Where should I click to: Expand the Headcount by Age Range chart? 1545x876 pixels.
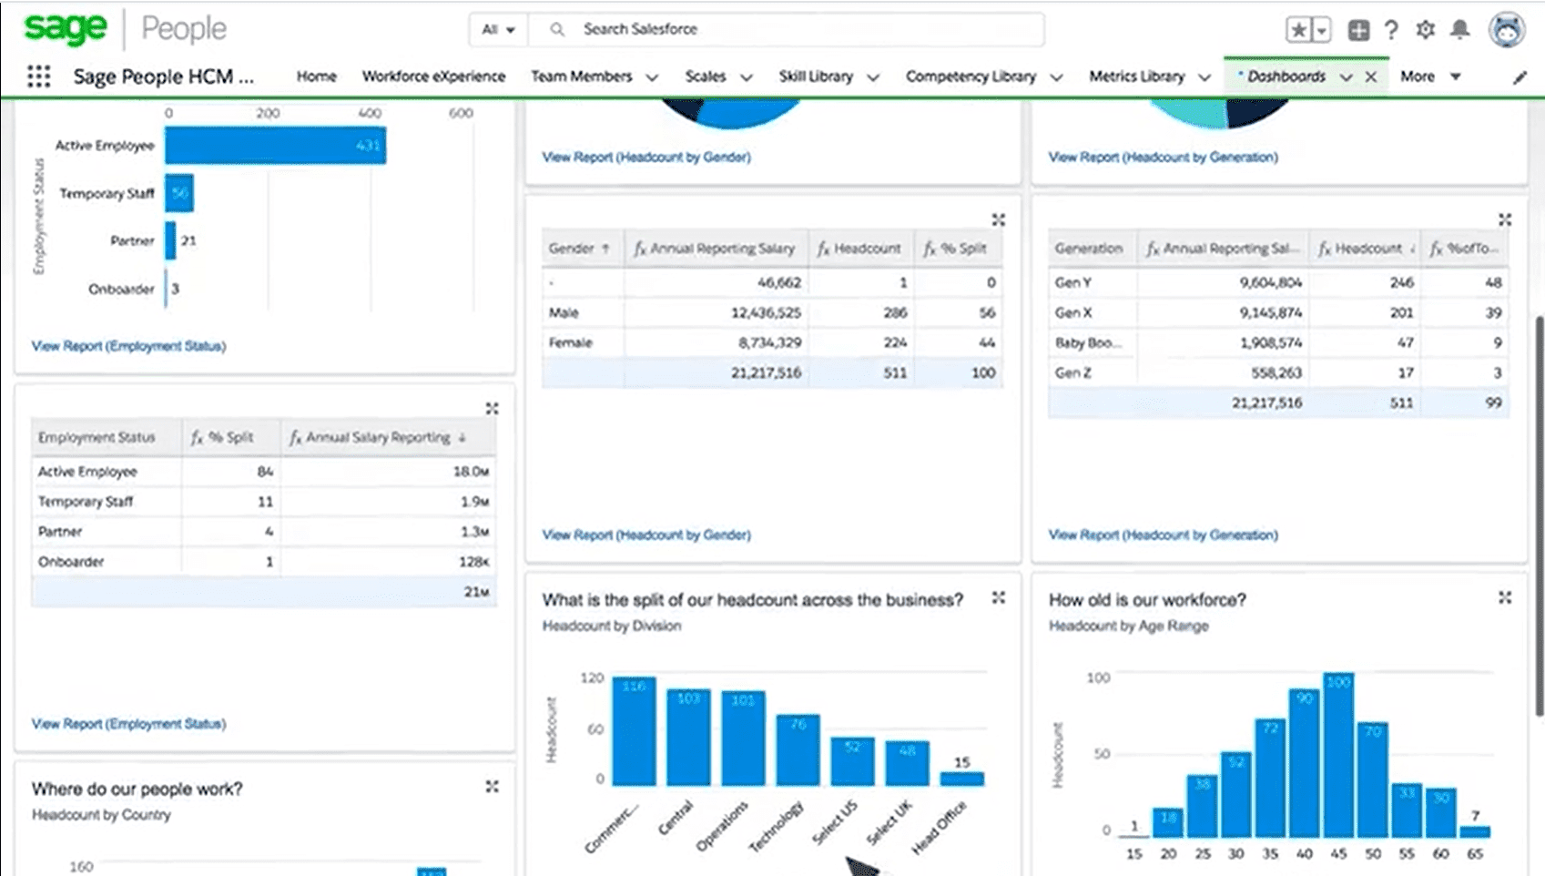click(1505, 597)
